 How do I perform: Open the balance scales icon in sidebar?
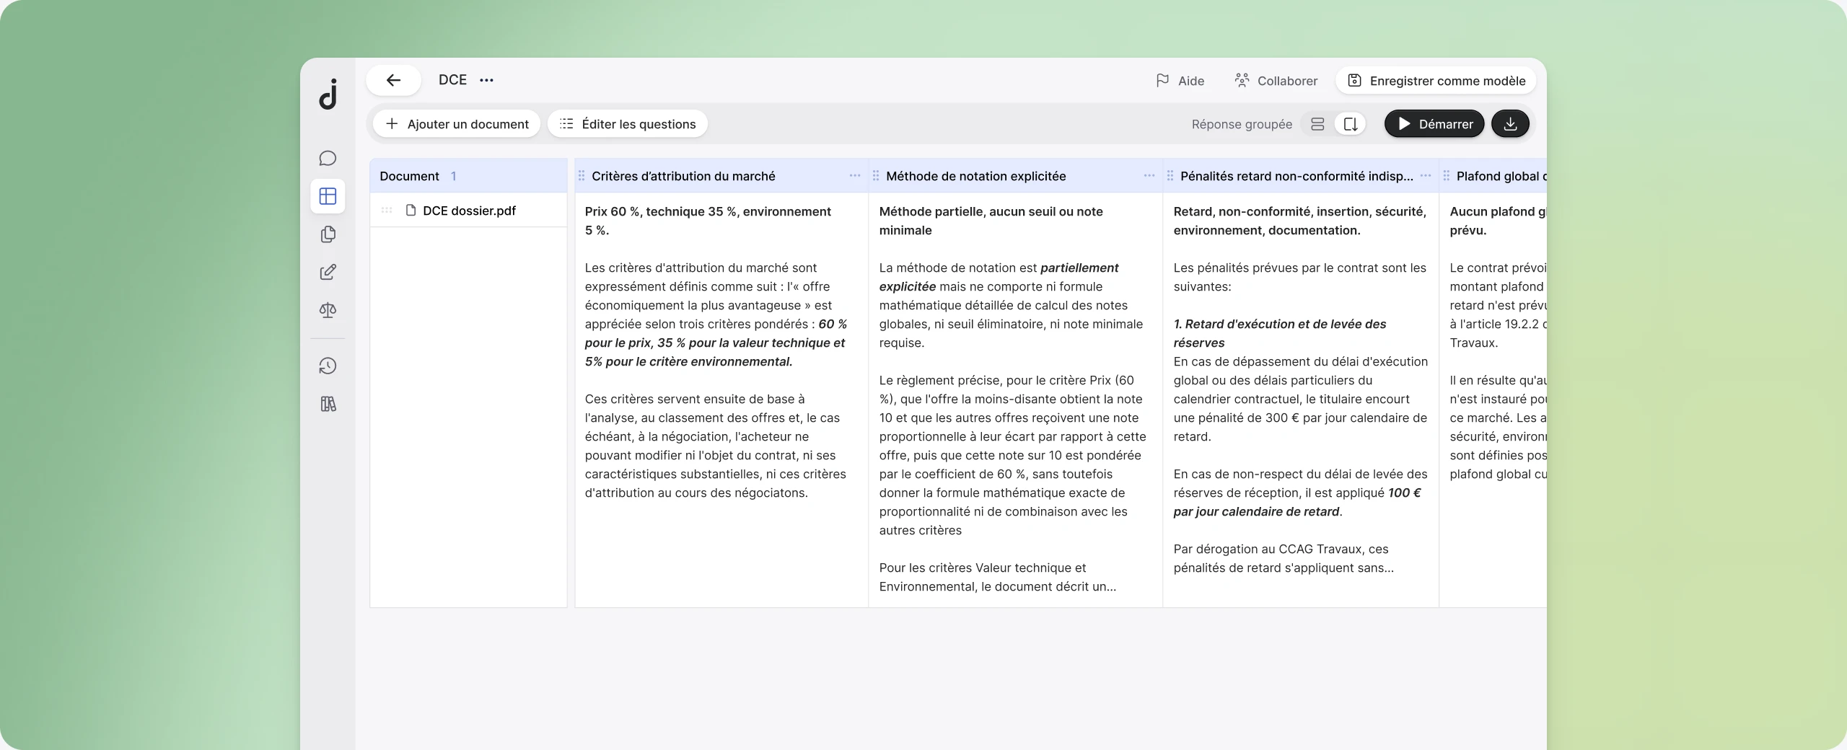pyautogui.click(x=328, y=310)
